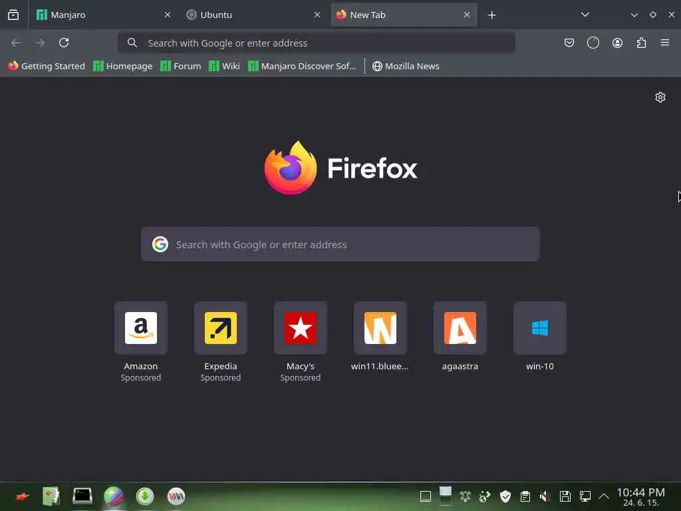Open the terminal from the taskbar

tap(82, 496)
